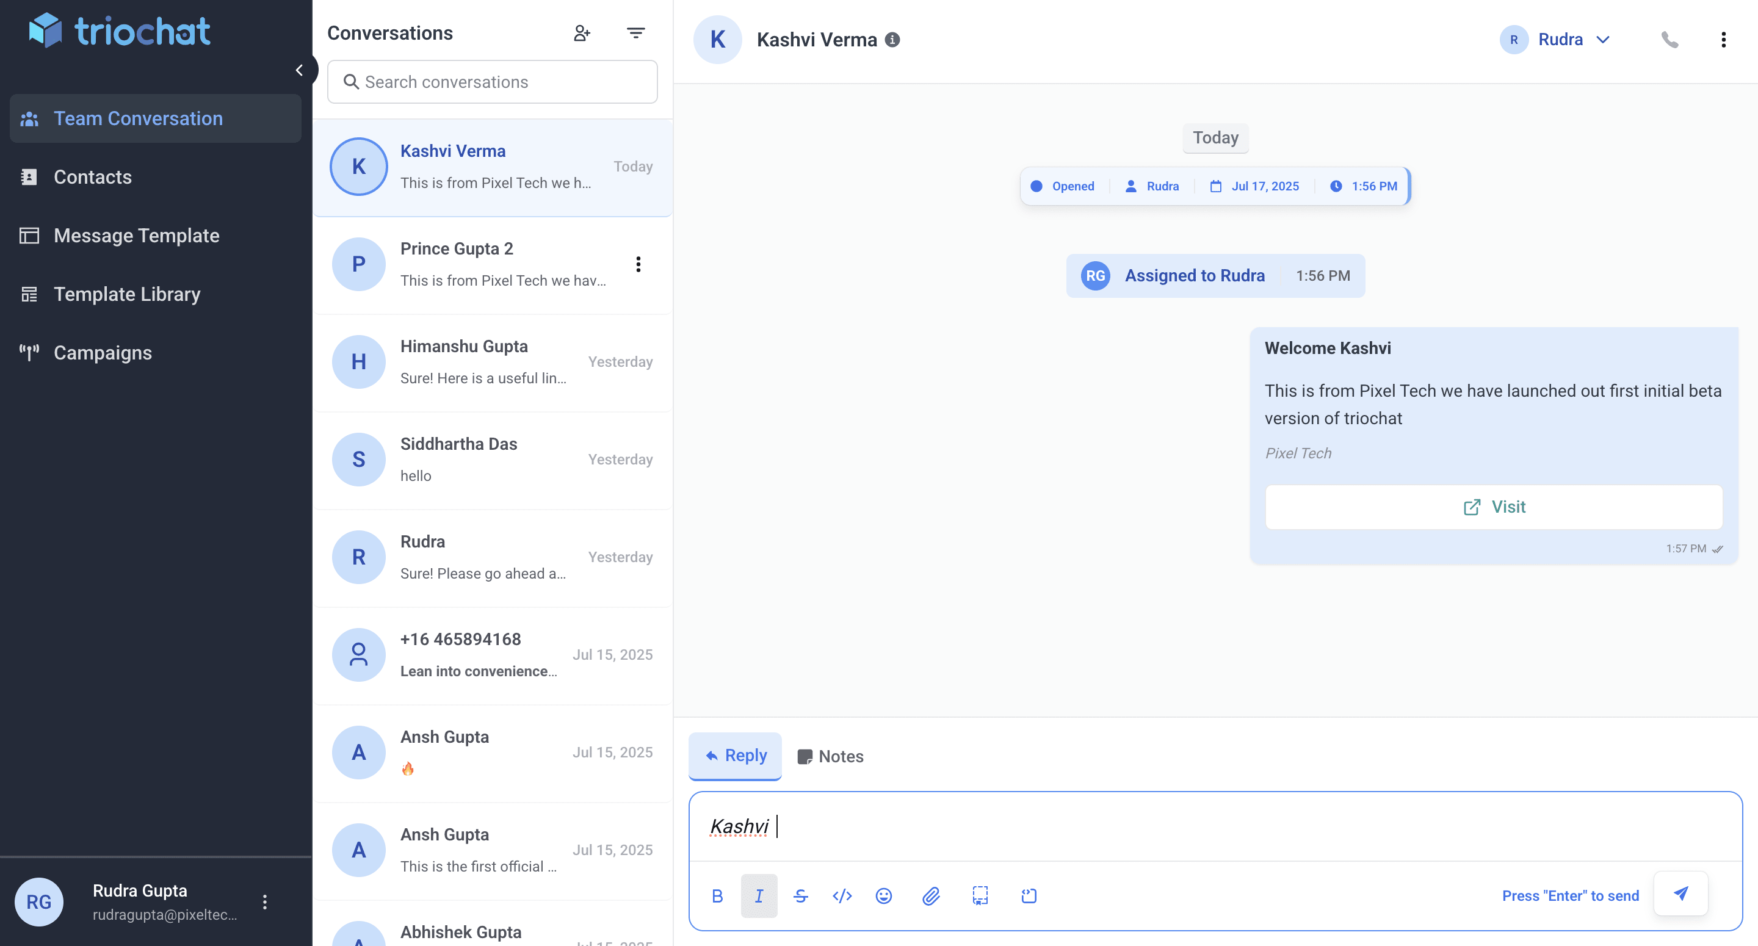Navigate to Campaigns
This screenshot has height=946, width=1758.
click(x=103, y=353)
